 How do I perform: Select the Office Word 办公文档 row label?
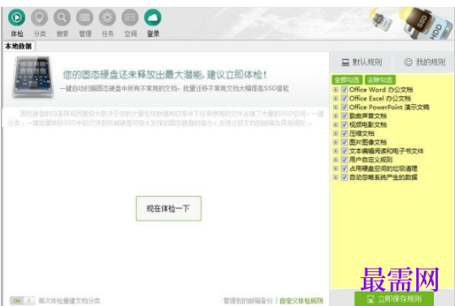[381, 90]
